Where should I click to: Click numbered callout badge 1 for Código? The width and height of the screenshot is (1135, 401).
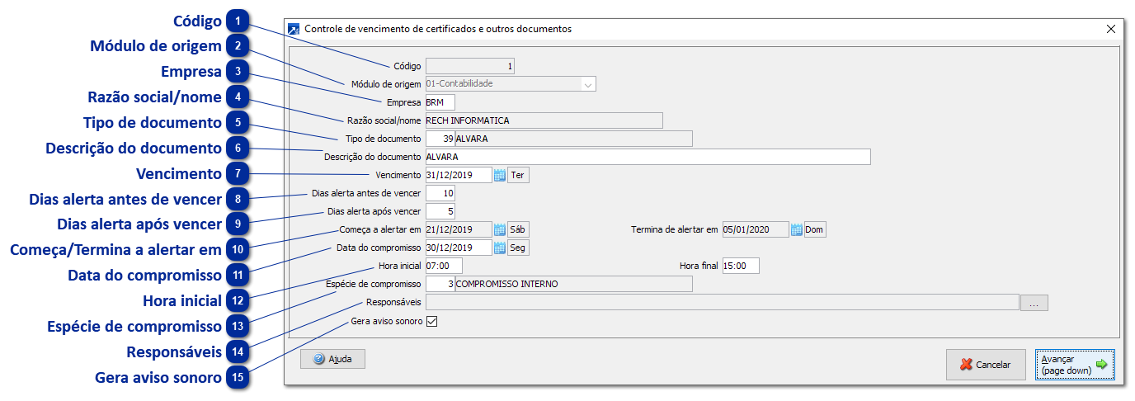tap(238, 21)
